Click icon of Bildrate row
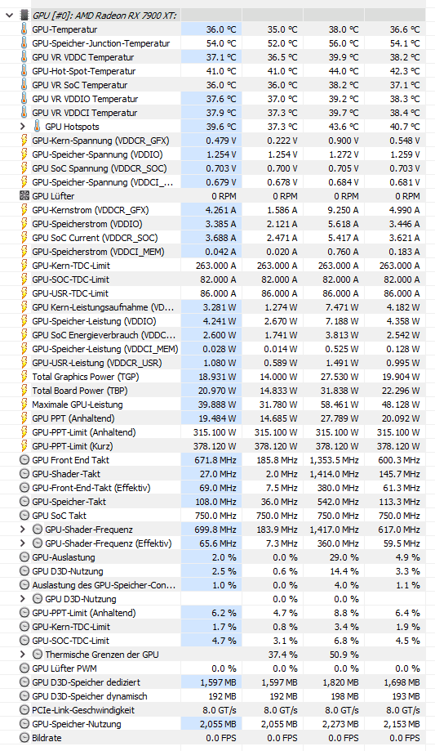The width and height of the screenshot is (435, 751). tap(24, 738)
